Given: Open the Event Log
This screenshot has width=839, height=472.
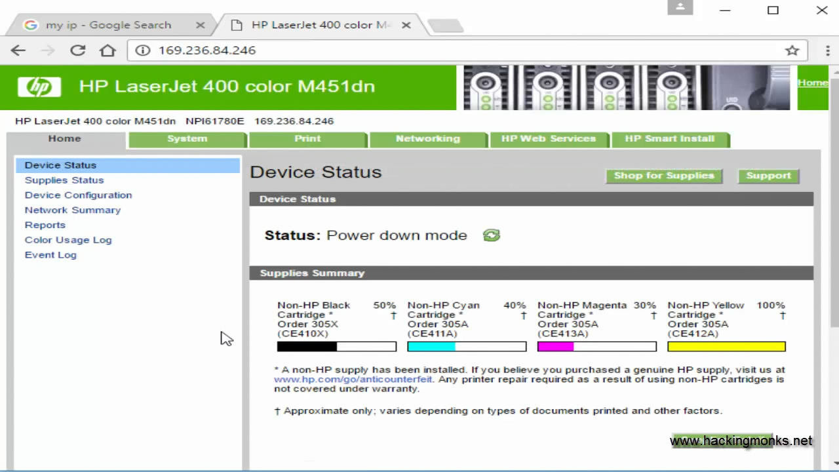Looking at the screenshot, I should point(50,255).
